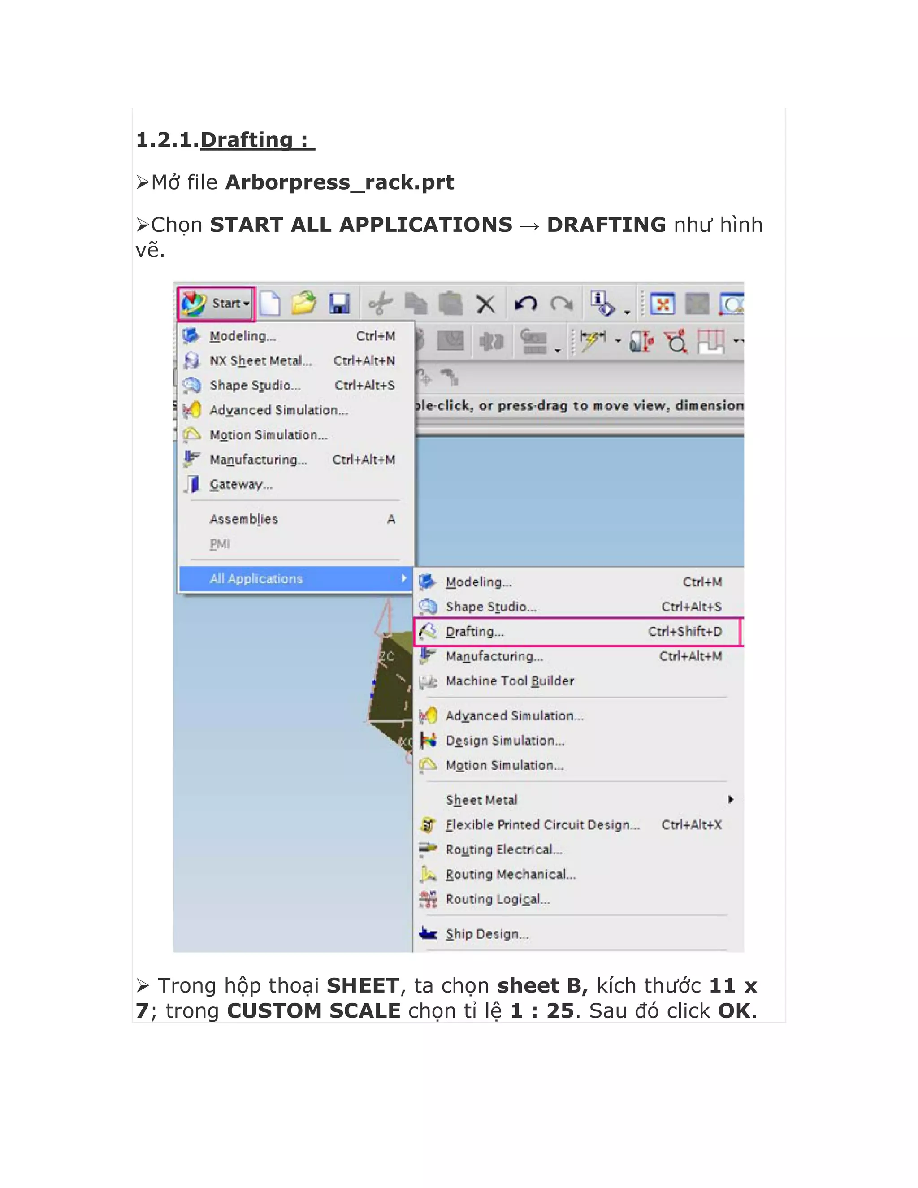Select NX Sheet Metal menu entry
Image resolution: width=918 pixels, height=1188 pixels.
pyautogui.click(x=296, y=360)
